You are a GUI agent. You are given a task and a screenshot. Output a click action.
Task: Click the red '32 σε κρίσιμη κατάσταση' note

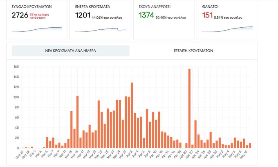39,16
